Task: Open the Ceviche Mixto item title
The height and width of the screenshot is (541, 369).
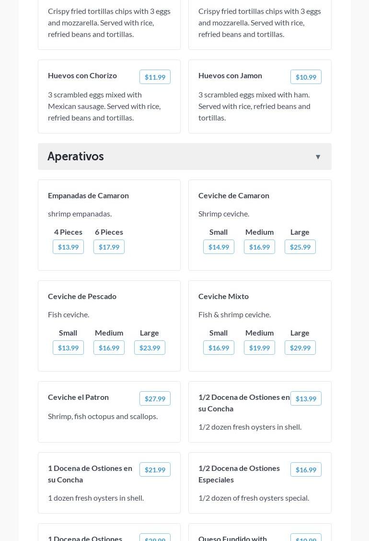Action: coord(223,296)
